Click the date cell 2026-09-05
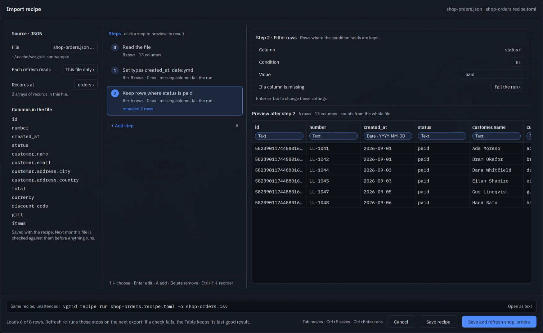The width and height of the screenshot is (543, 333). tap(388, 192)
